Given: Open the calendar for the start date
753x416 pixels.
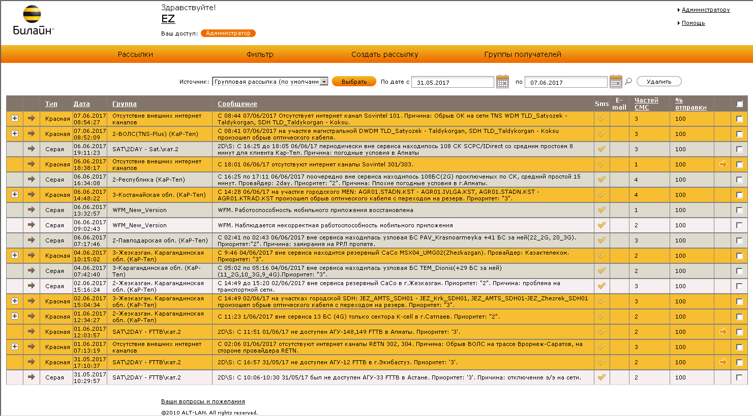Looking at the screenshot, I should click(502, 82).
